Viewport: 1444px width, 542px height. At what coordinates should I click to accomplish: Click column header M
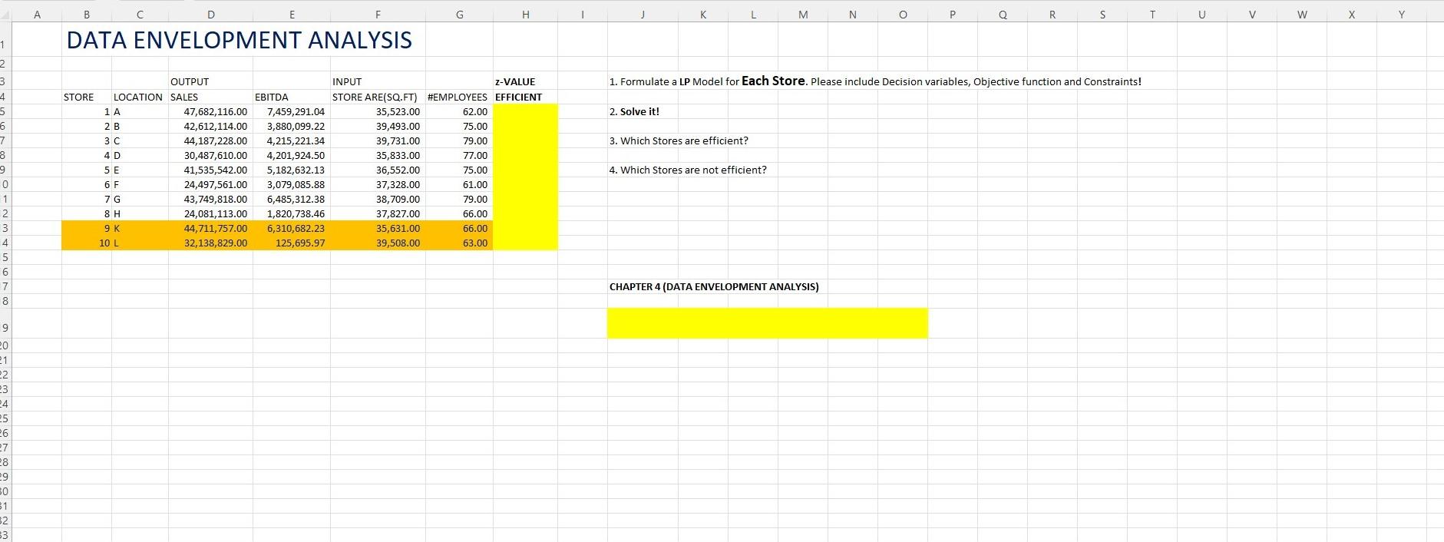[x=803, y=15]
